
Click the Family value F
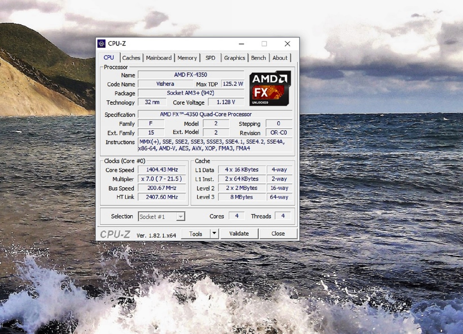click(151, 124)
